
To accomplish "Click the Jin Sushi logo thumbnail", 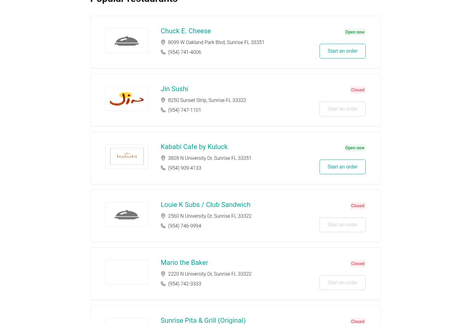I will [127, 99].
